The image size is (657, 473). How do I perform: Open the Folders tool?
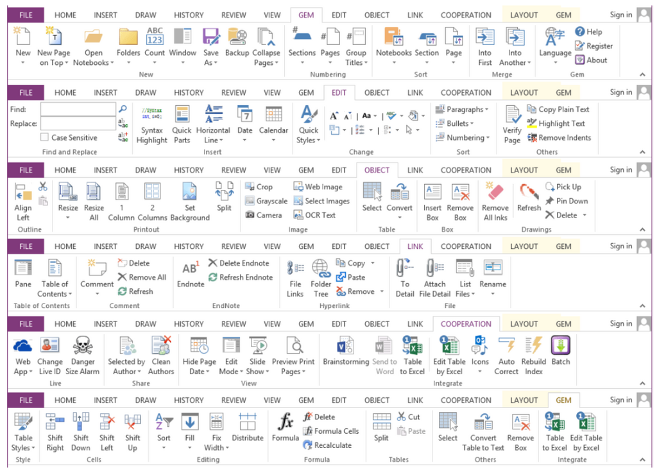pos(128,37)
